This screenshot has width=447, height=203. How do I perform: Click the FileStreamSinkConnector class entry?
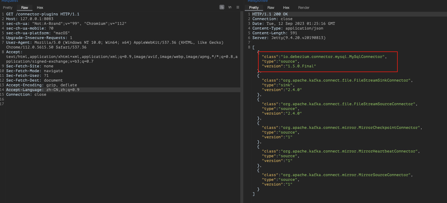(337, 80)
